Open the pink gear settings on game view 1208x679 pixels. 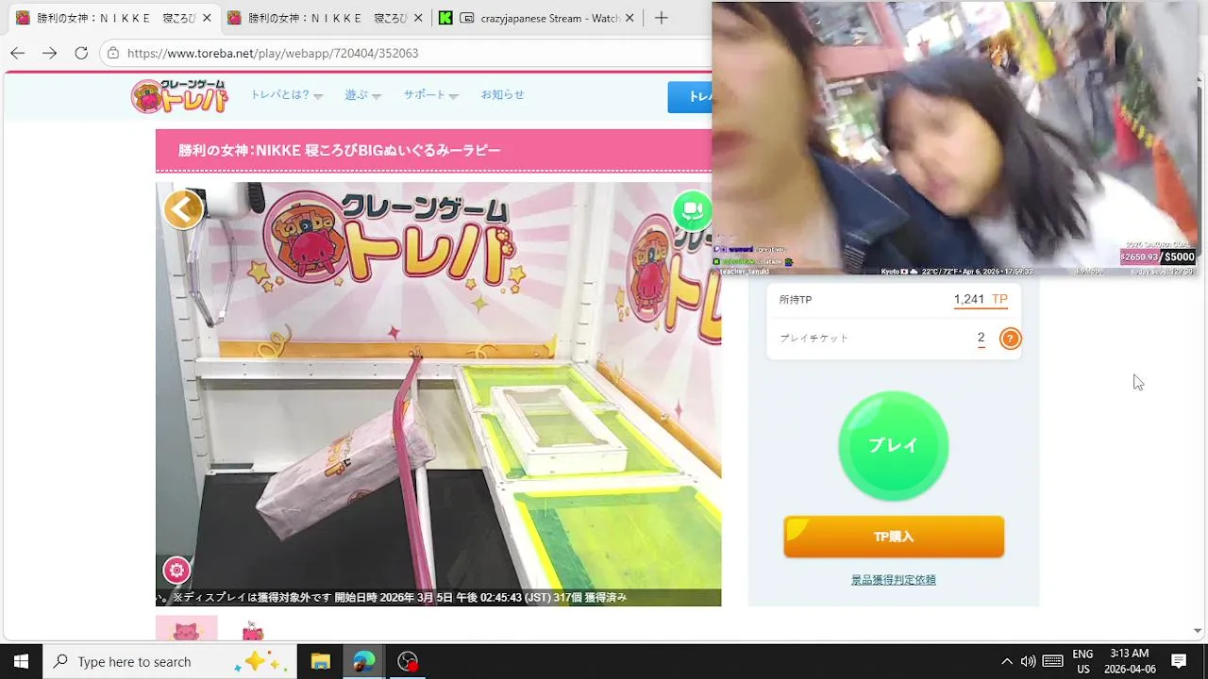coord(176,570)
